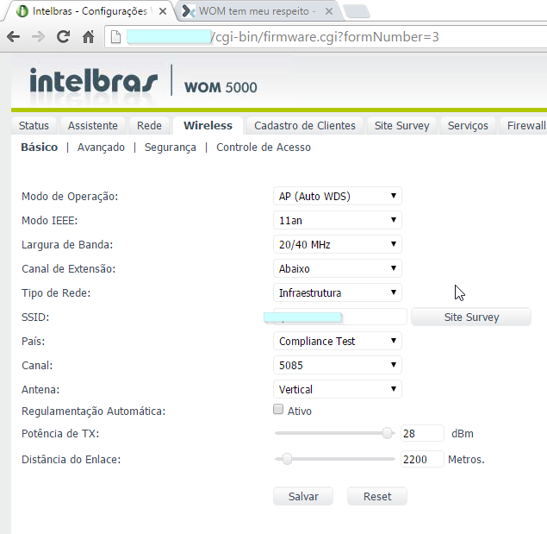Expand Canal dropdown showing 5085
Image resolution: width=547 pixels, height=534 pixels.
(338, 365)
